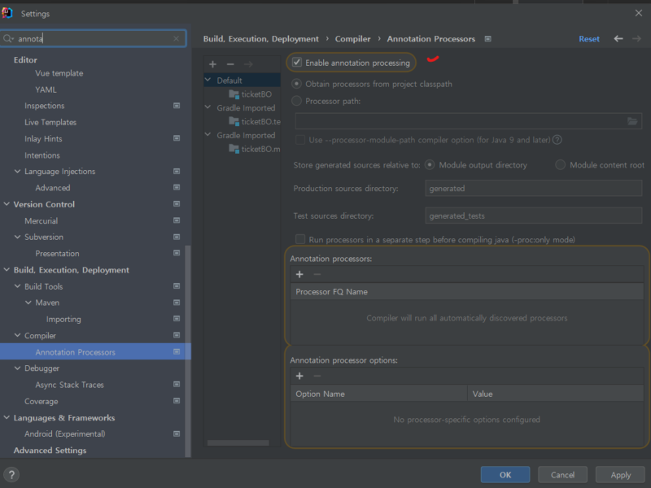Move profile with the arrow icon
This screenshot has width=651, height=488.
(x=248, y=63)
